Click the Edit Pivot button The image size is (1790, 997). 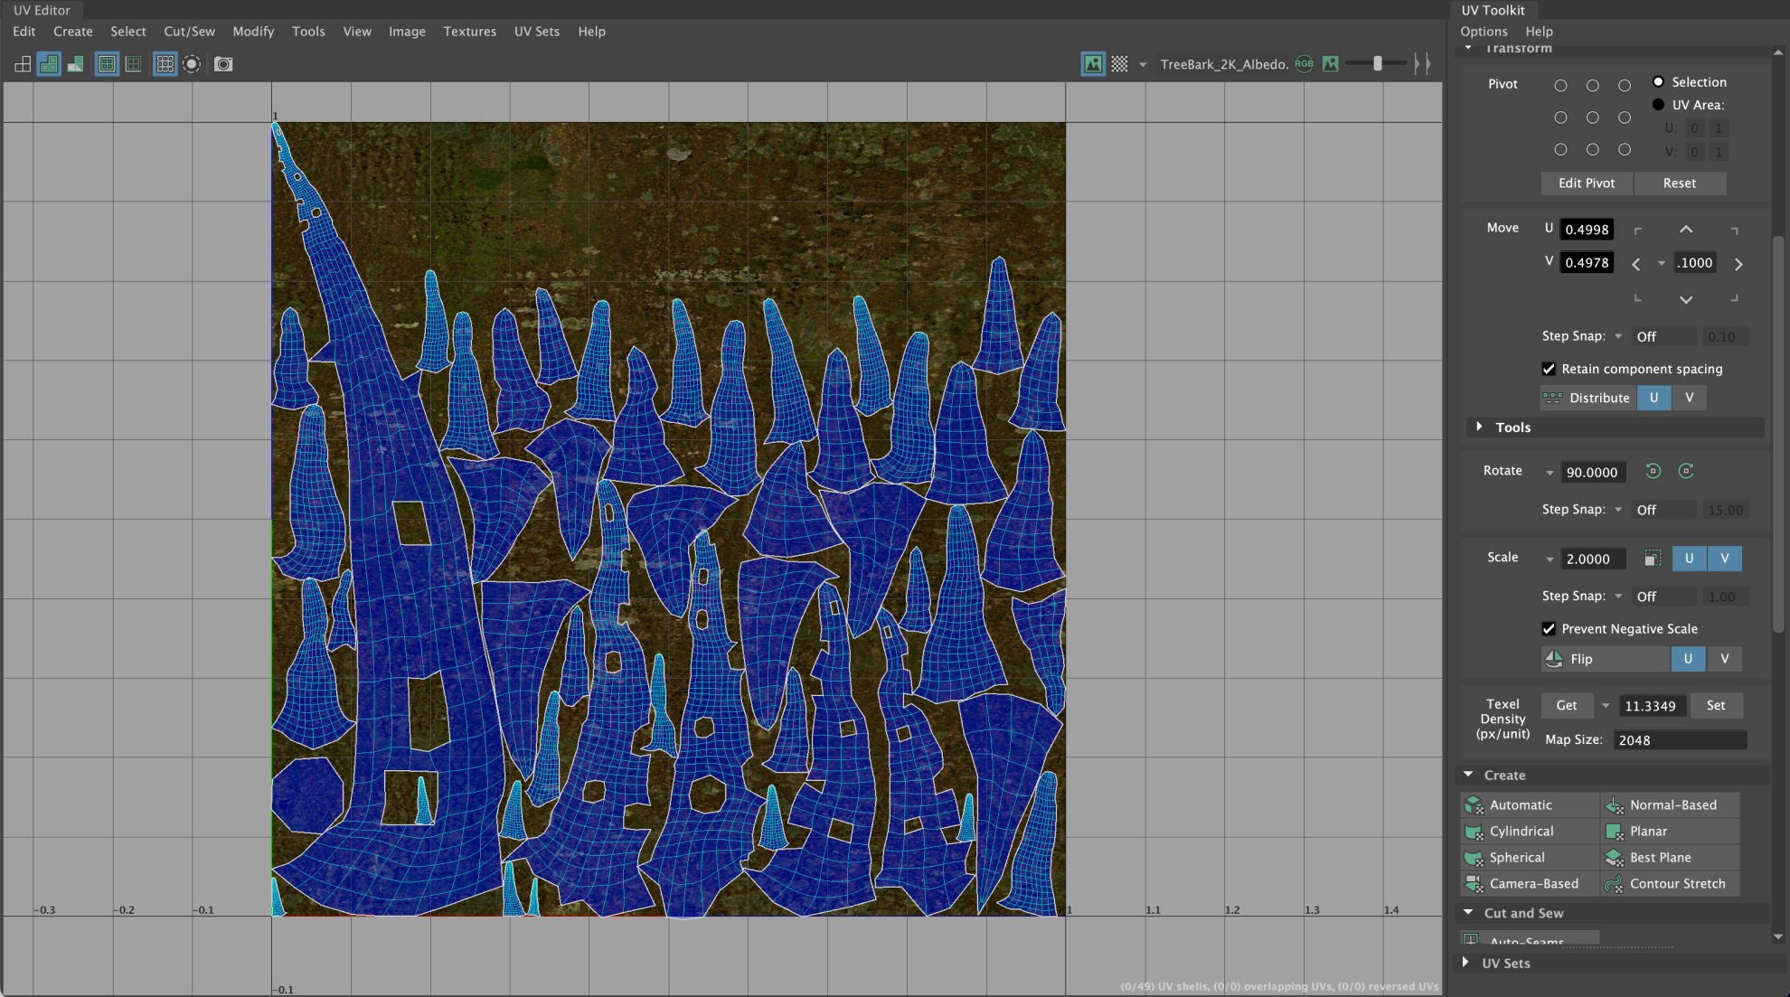click(x=1587, y=183)
